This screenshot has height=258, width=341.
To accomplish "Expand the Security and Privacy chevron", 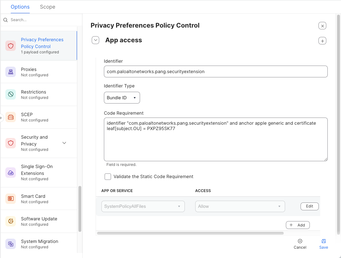I will click(64, 143).
